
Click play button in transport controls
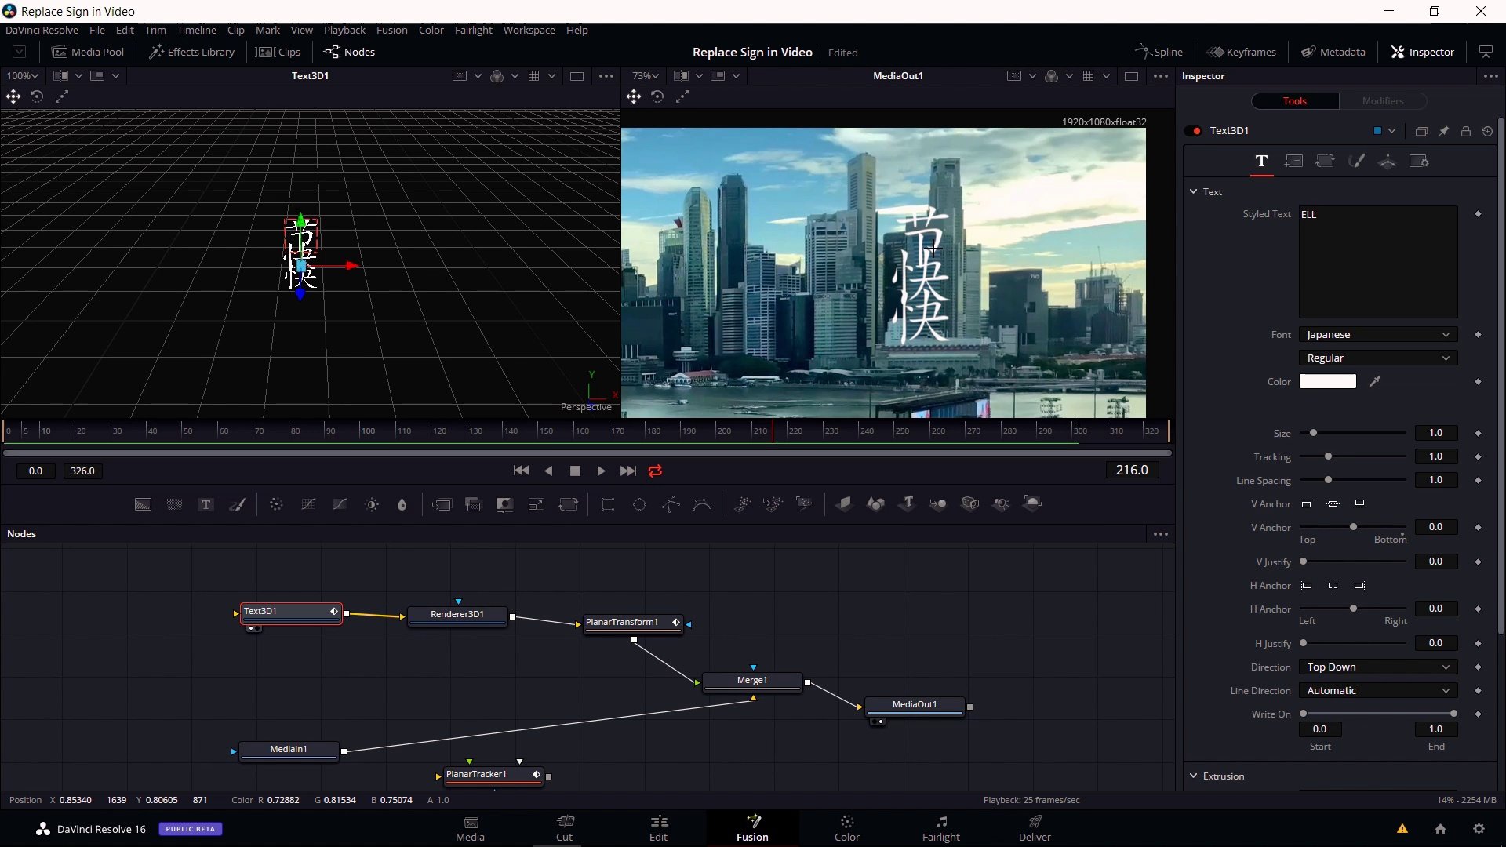click(x=601, y=471)
